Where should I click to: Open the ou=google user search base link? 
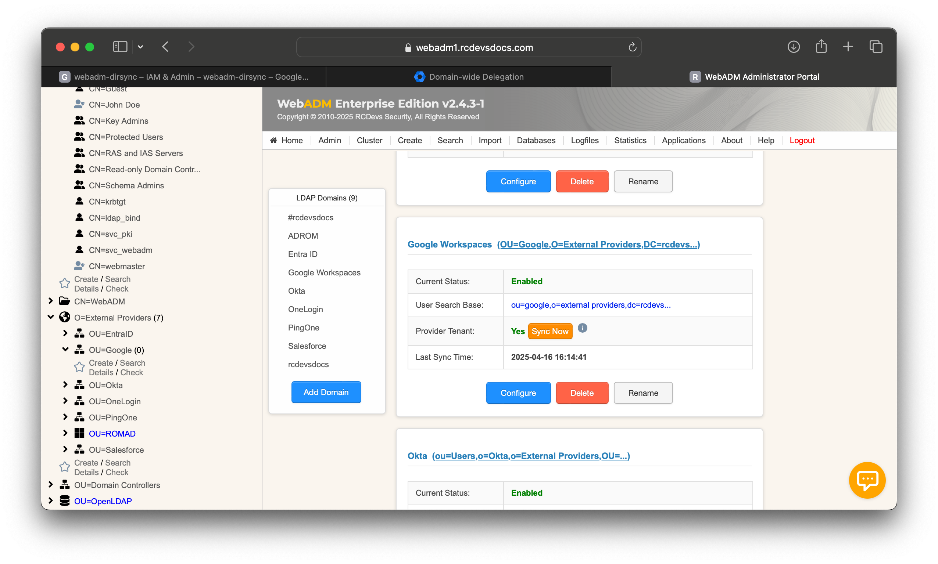click(x=591, y=305)
